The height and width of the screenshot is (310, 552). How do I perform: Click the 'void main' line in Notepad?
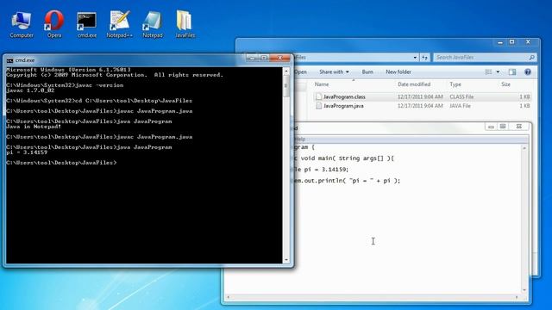tap(343, 158)
